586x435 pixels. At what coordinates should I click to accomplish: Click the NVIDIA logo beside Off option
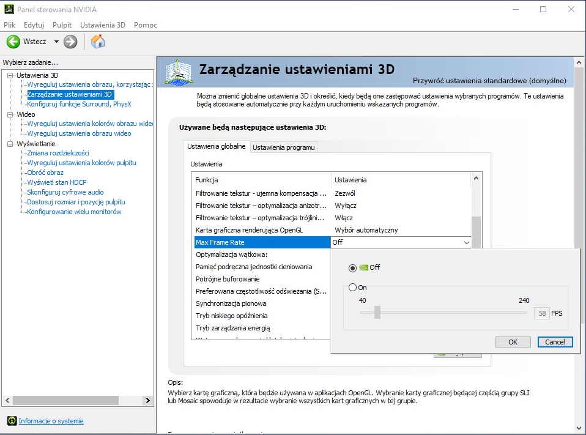tap(363, 267)
